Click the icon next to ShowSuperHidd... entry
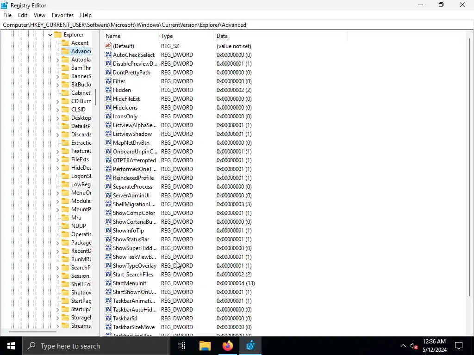The height and width of the screenshot is (355, 474). [108, 248]
